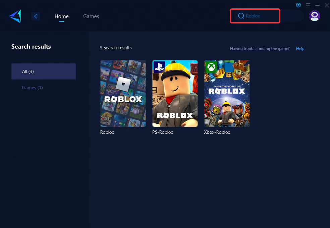Go back using the arrow button
Image resolution: width=330 pixels, height=228 pixels.
click(36, 16)
